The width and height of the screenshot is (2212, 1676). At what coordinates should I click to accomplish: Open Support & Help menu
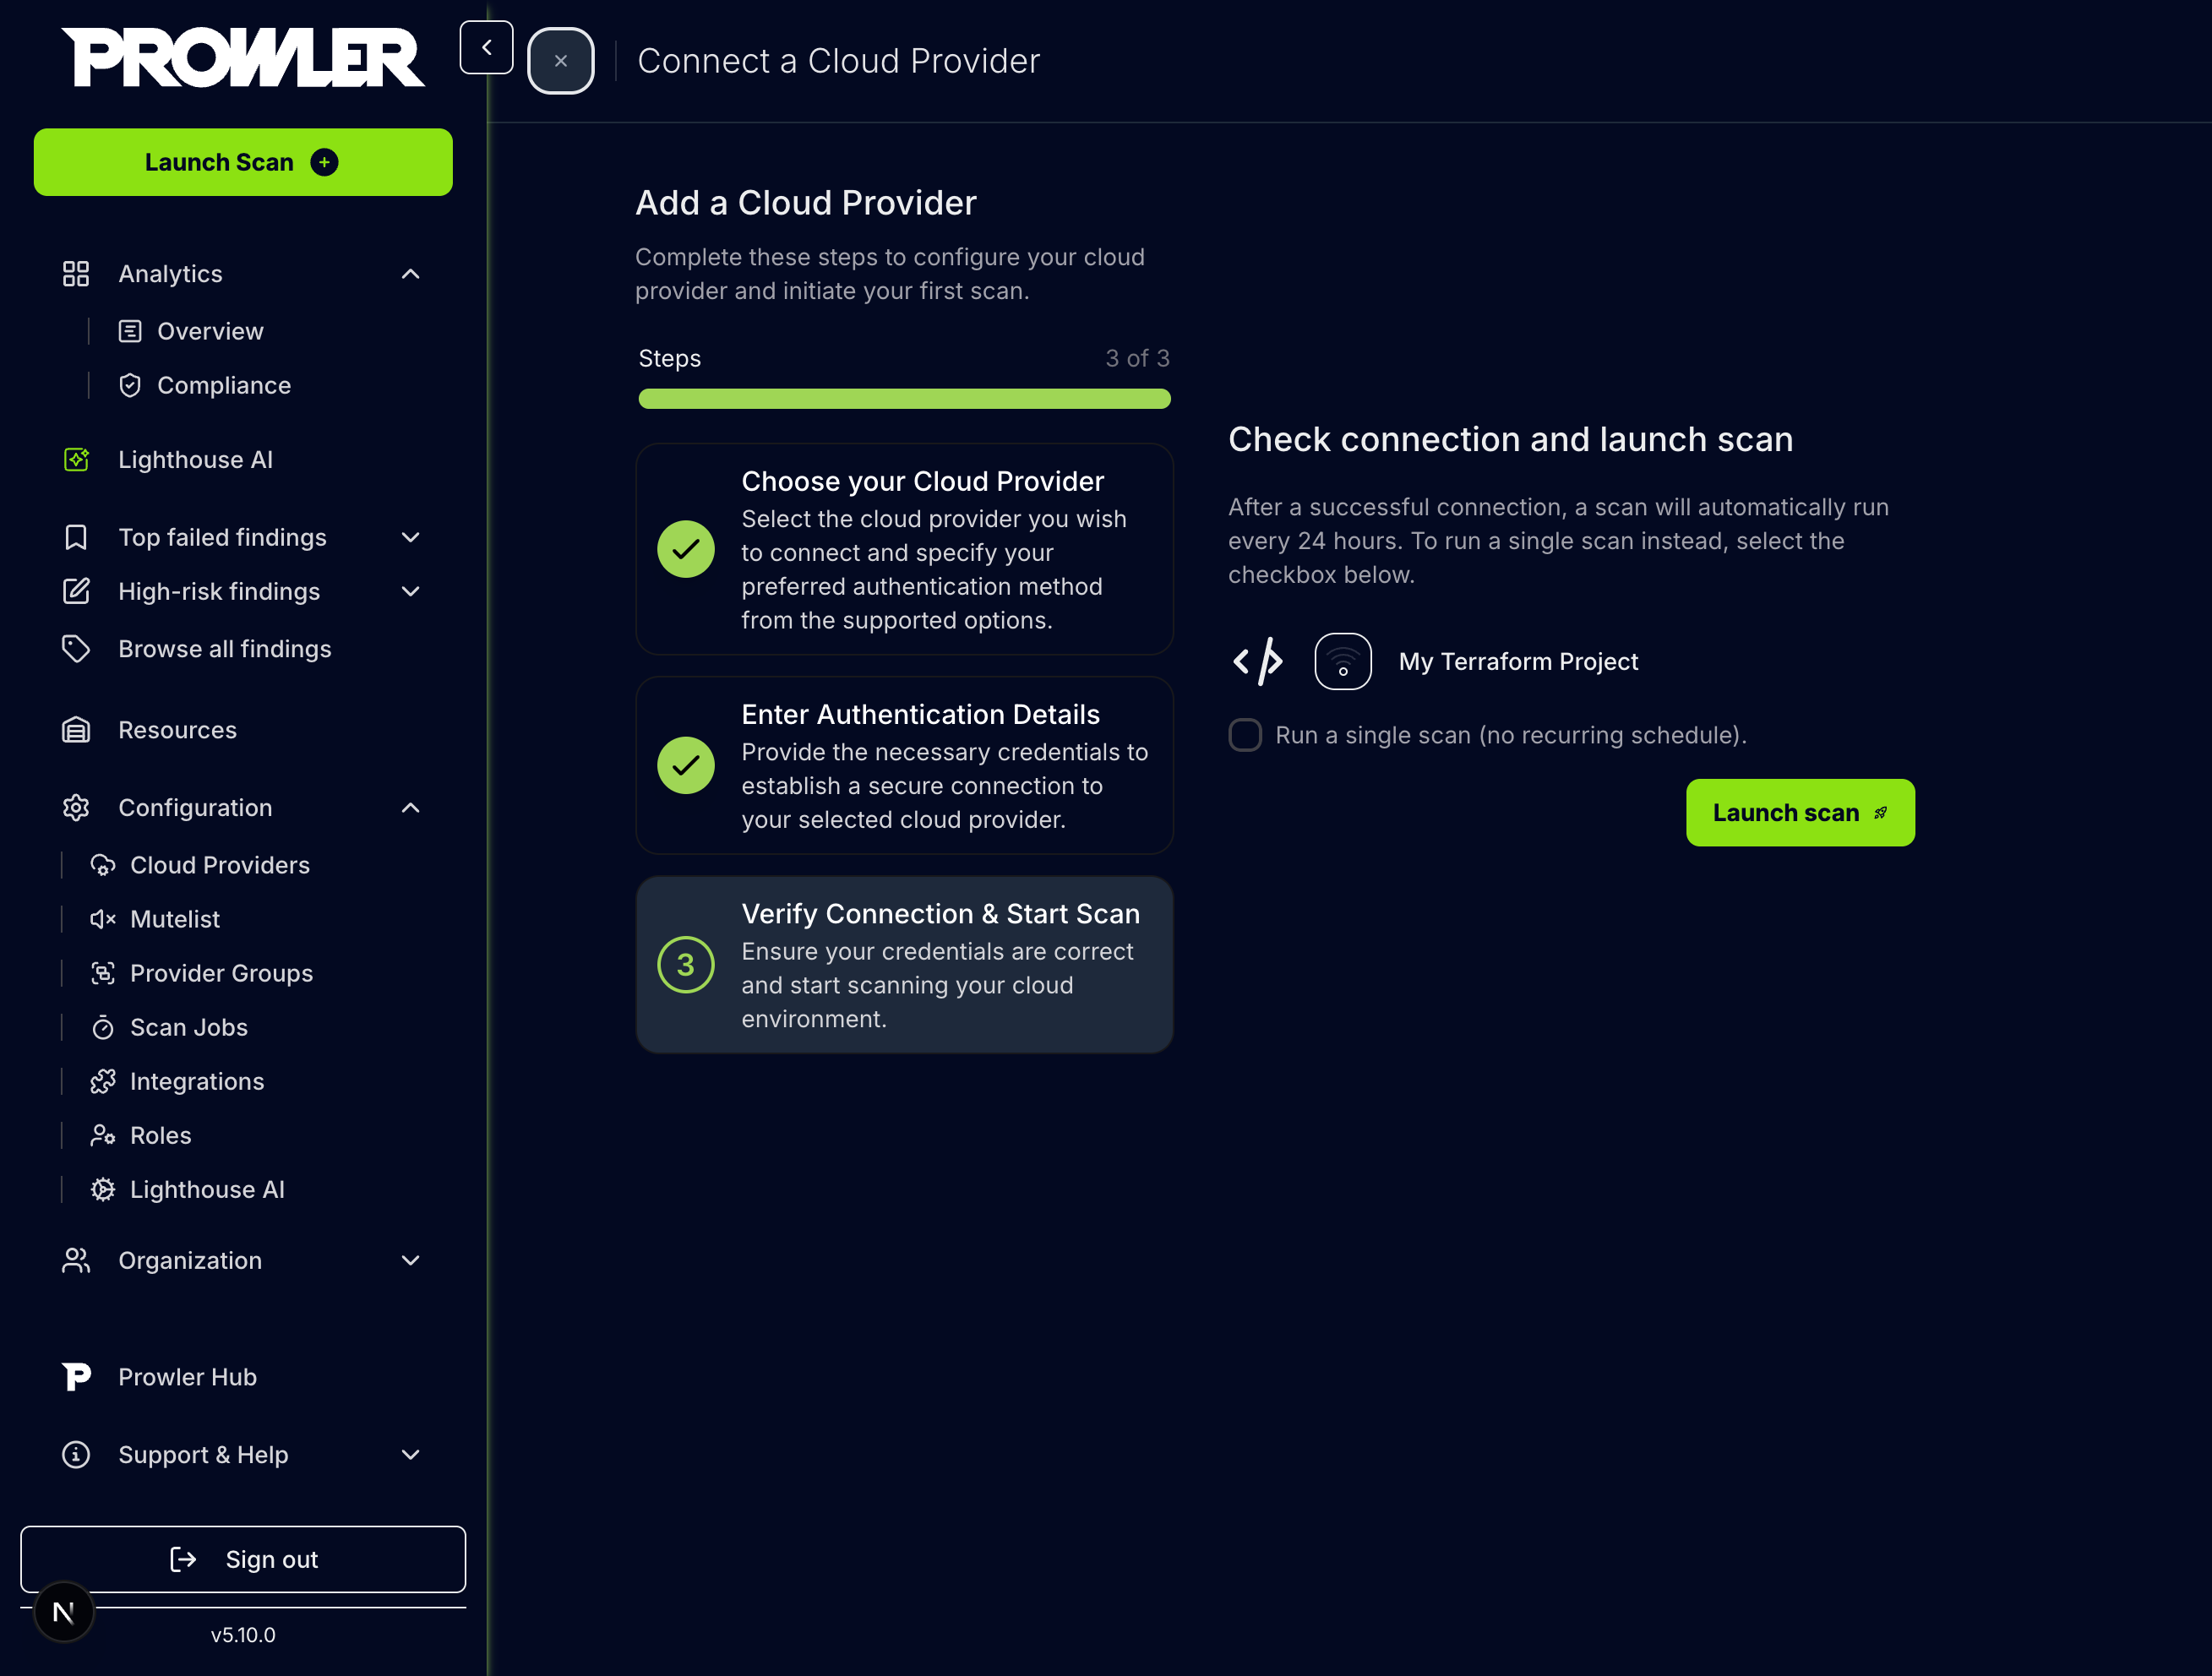point(410,1455)
